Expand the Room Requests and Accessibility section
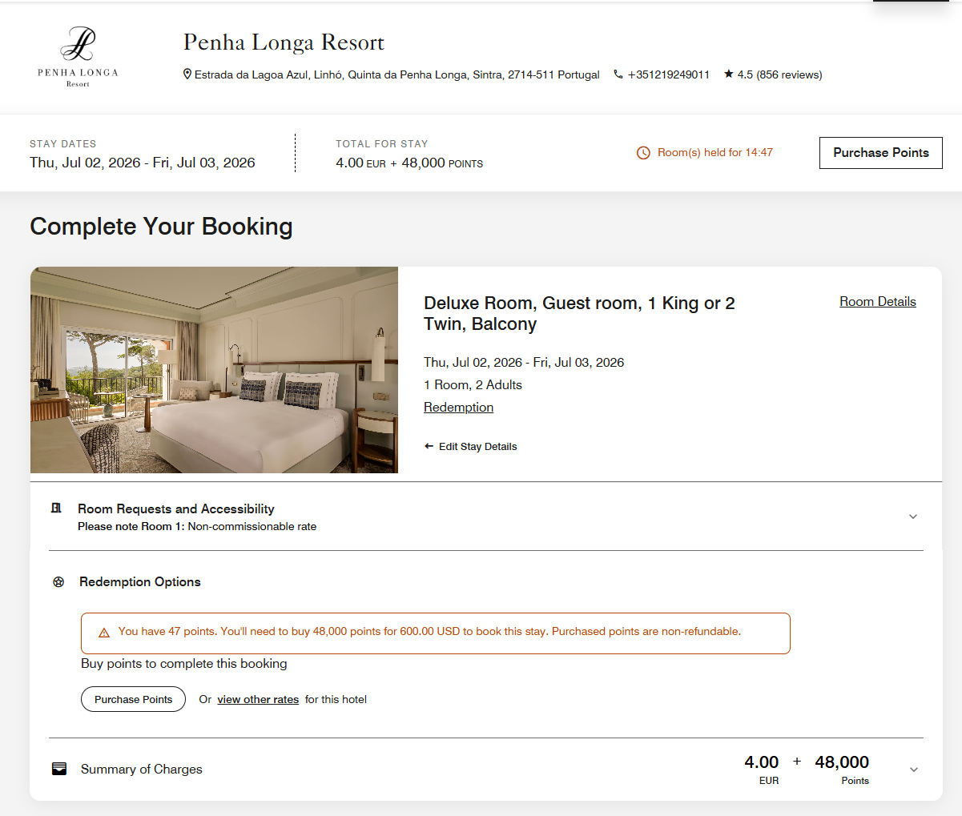Screen dimensions: 962x816 coord(912,517)
